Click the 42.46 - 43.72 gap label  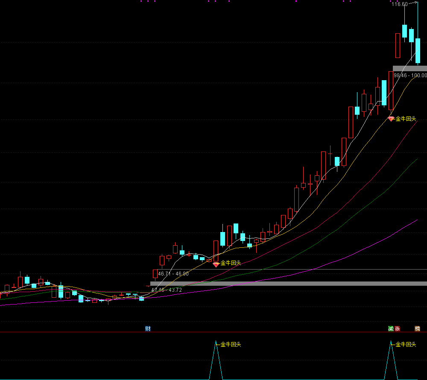(167, 290)
